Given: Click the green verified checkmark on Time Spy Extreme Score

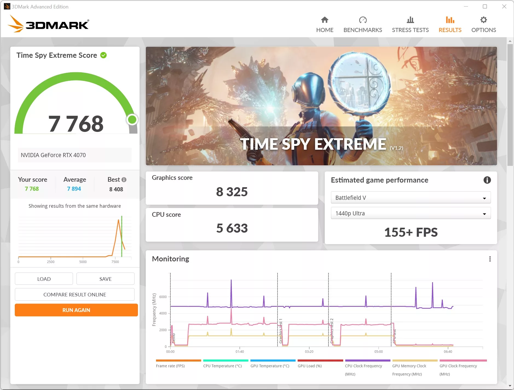Looking at the screenshot, I should pyautogui.click(x=103, y=55).
